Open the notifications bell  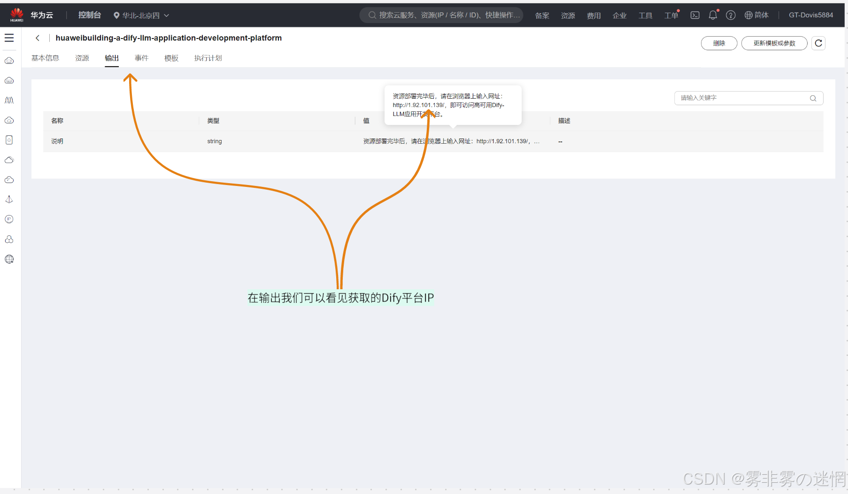coord(713,15)
